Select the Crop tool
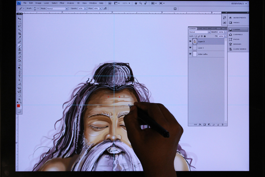Screen dimensions: 265x177 pyautogui.click(x=20, y=34)
